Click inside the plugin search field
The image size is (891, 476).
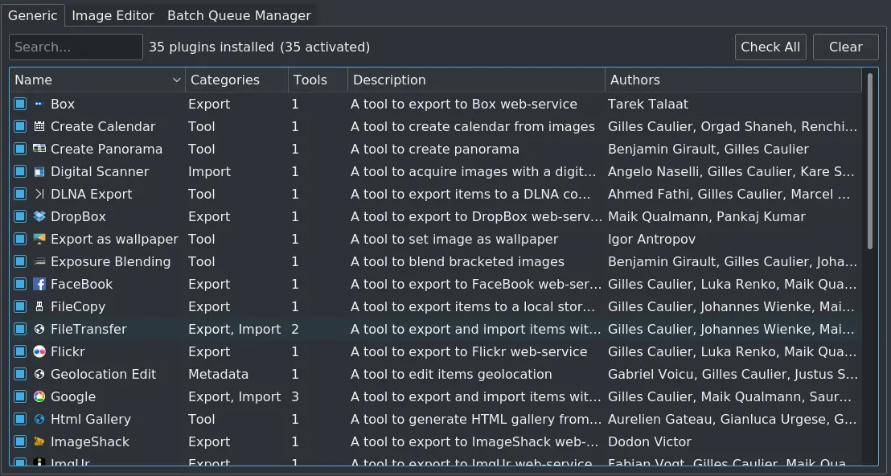tap(75, 47)
